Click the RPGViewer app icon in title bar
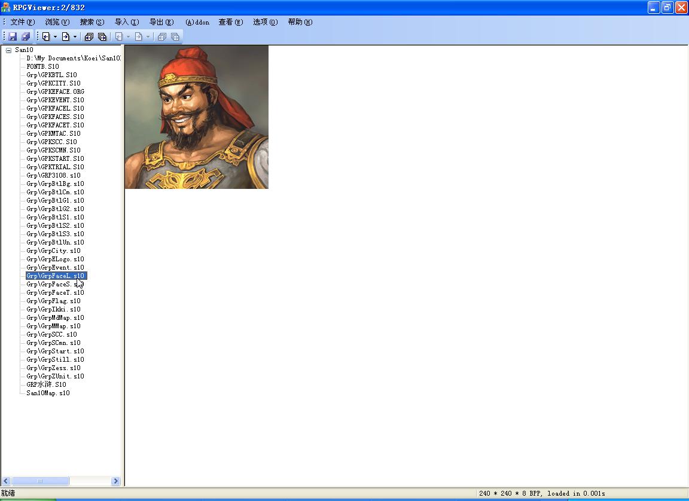 point(5,7)
